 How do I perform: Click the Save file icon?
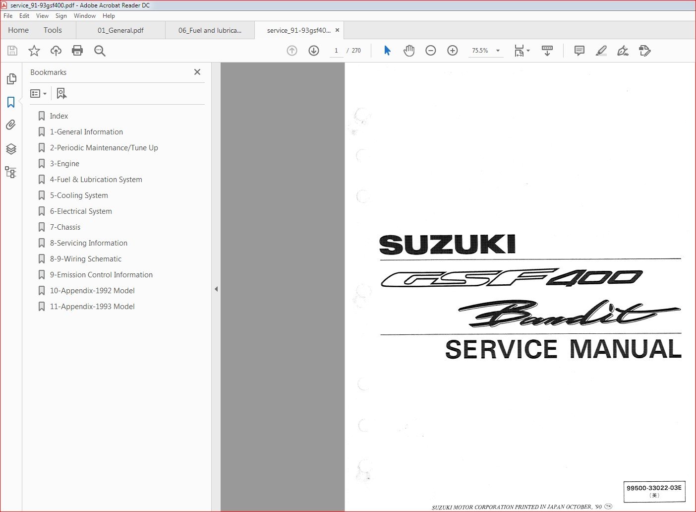coord(12,51)
